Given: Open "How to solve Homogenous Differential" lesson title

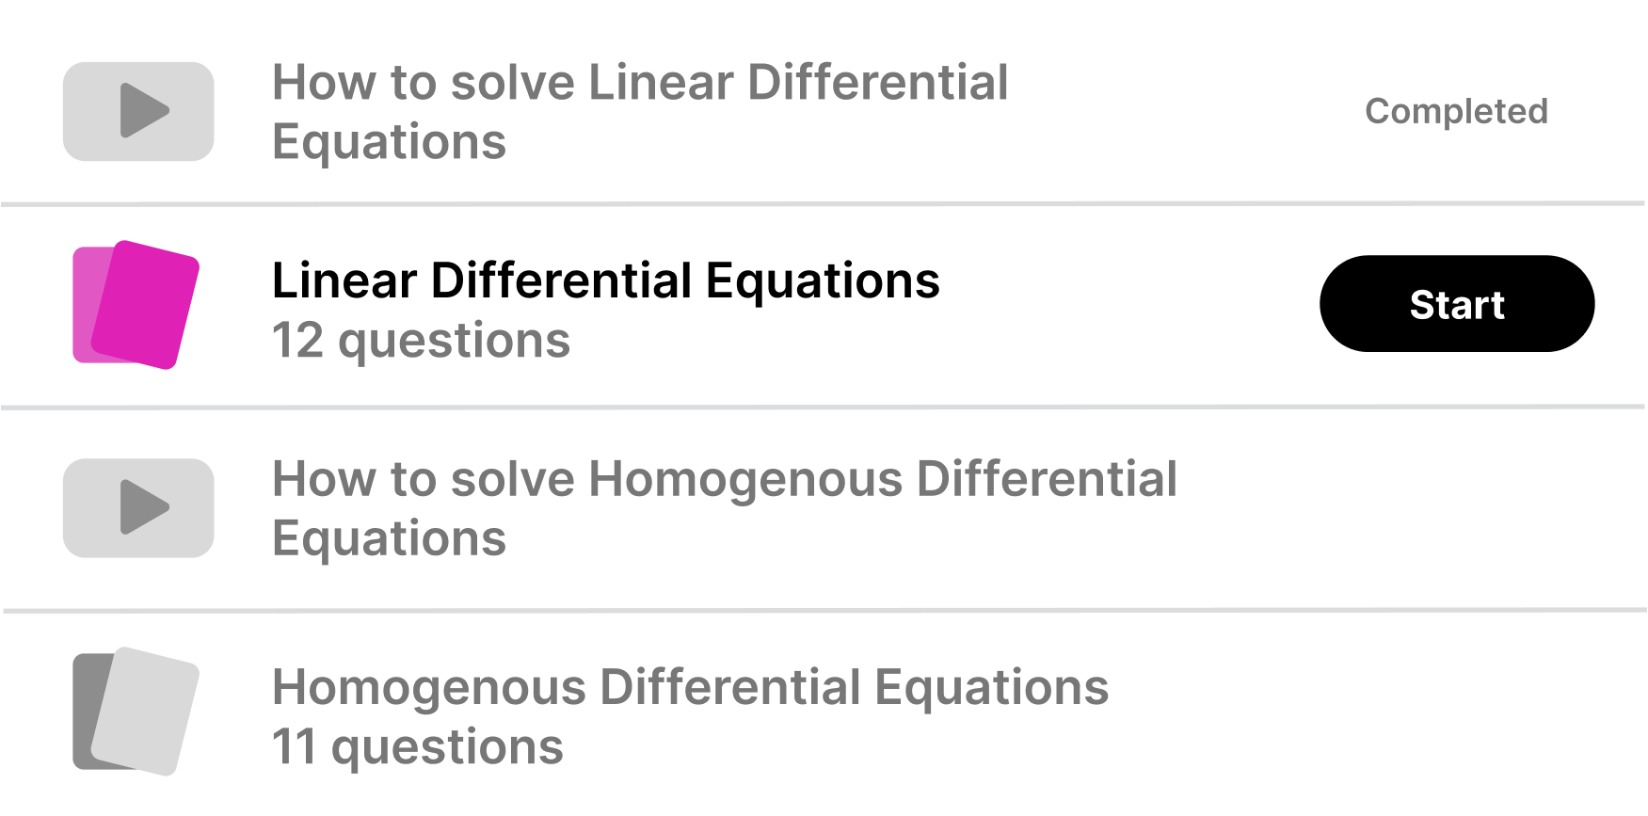Looking at the screenshot, I should tap(725, 478).
